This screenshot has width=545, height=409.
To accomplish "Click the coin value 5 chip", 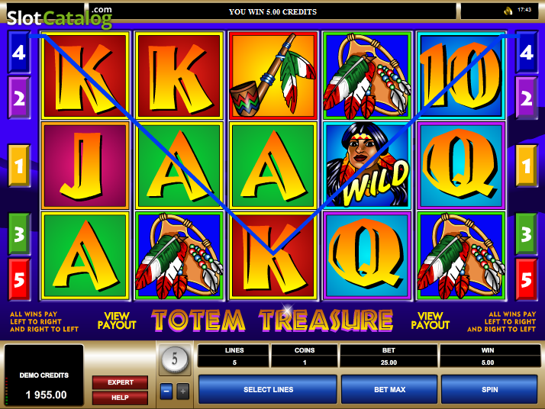I will pos(175,359).
